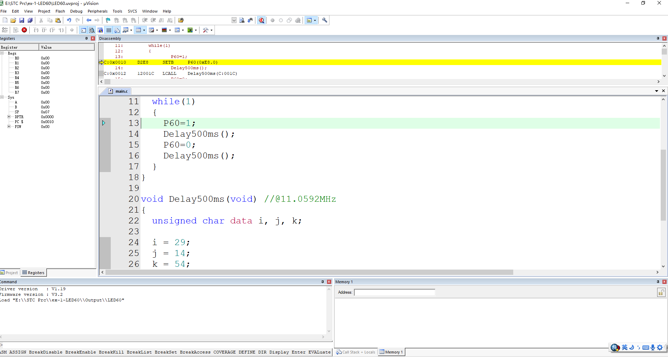The height and width of the screenshot is (357, 668).
Task: Open a file using the folder icon
Action: 13,20
